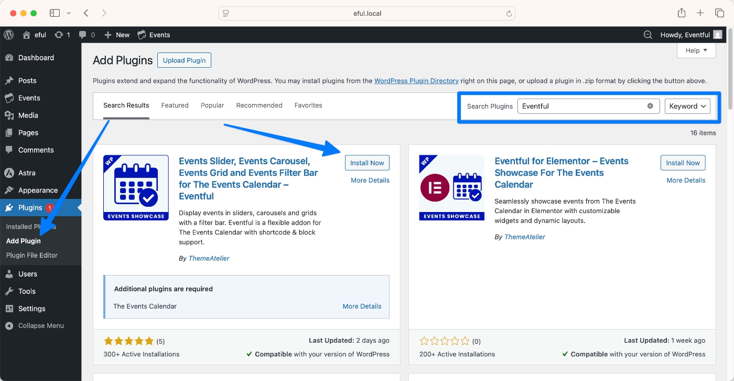
Task: Switch to the Featured tab
Action: pyautogui.click(x=175, y=105)
